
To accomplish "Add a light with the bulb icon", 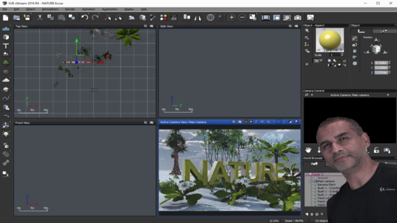I will [x=6, y=134].
